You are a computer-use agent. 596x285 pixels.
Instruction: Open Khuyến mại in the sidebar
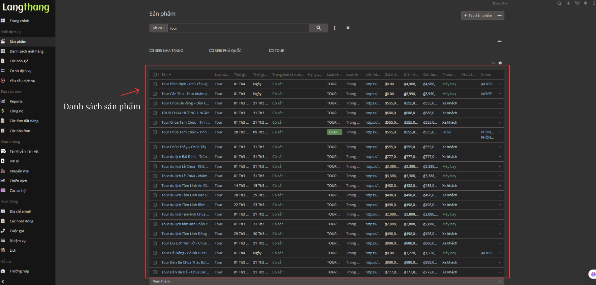click(x=19, y=171)
